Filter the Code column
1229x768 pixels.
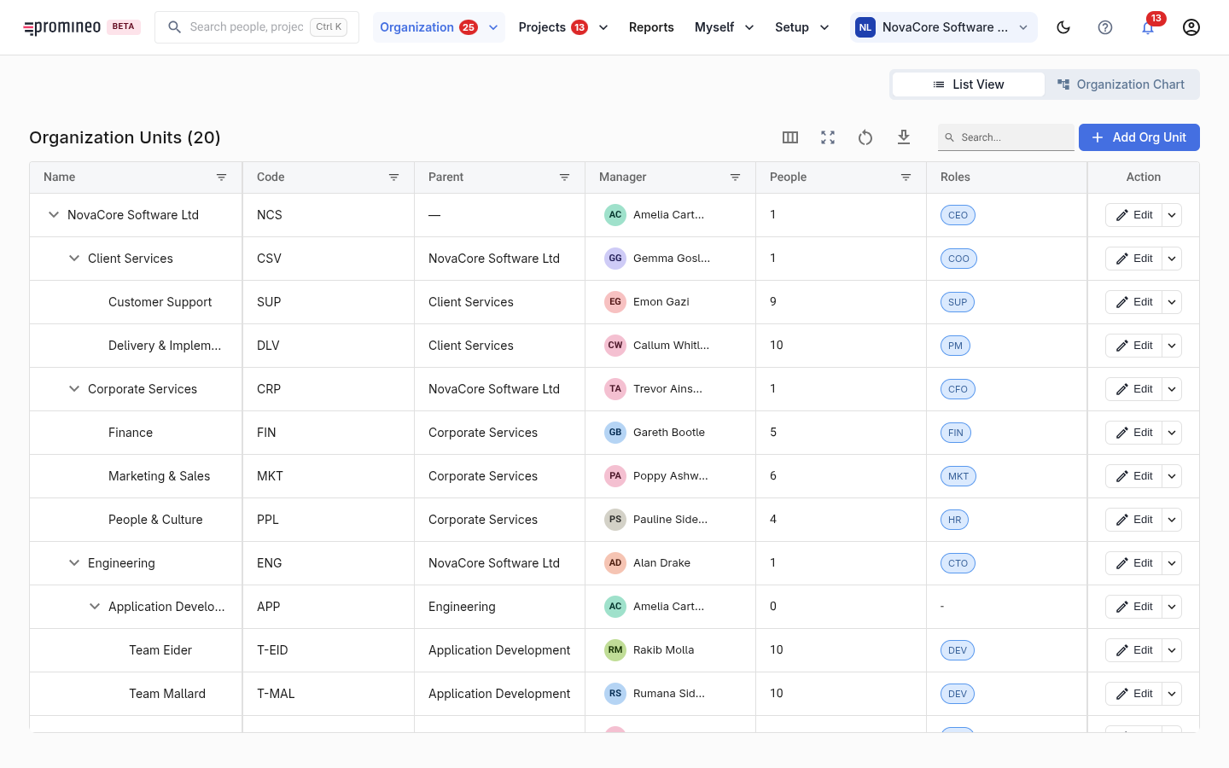pyautogui.click(x=394, y=177)
